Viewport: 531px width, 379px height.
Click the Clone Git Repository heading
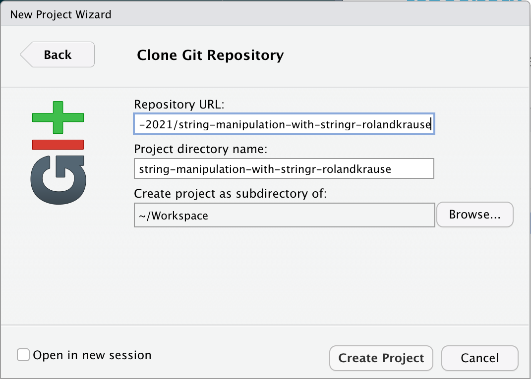[x=210, y=55]
